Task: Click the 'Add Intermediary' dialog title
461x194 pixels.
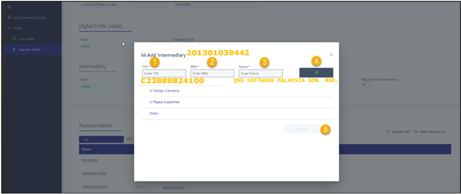Action: [166, 55]
